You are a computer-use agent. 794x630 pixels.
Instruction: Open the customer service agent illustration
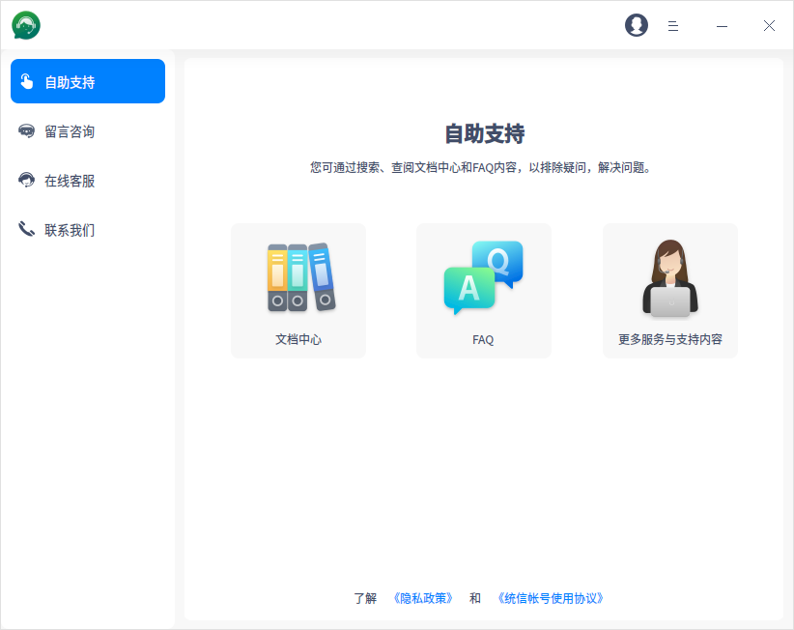tap(670, 278)
